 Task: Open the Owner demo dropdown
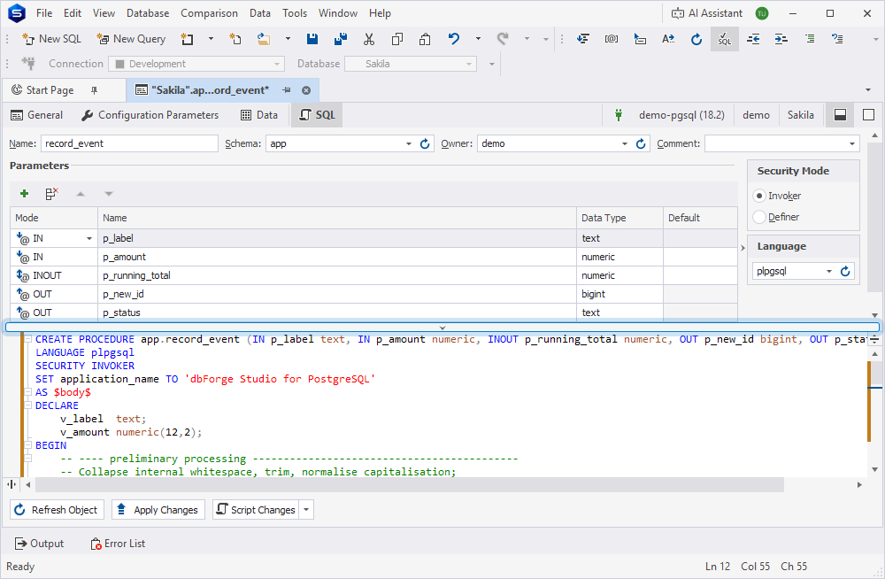tap(625, 143)
